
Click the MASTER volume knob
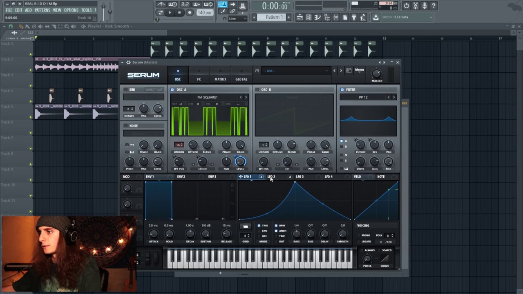point(377,73)
